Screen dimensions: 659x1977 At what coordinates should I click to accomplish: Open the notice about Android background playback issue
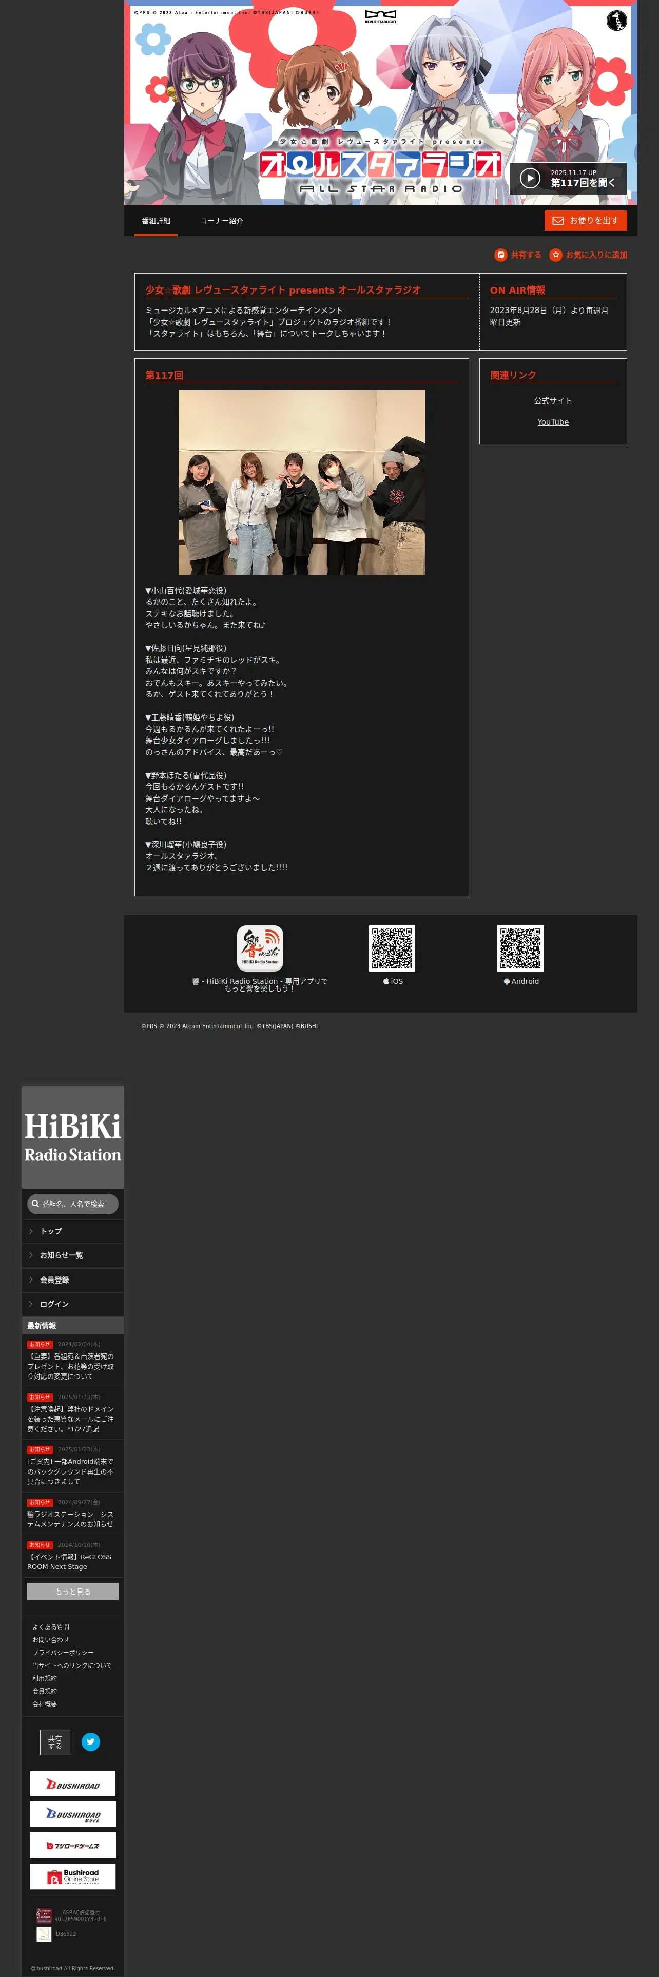coord(71,1471)
